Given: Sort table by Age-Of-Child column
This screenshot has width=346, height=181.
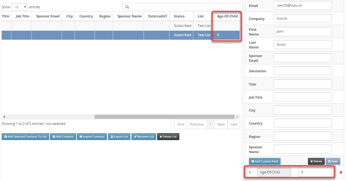Looking at the screenshot, I should [227, 16].
